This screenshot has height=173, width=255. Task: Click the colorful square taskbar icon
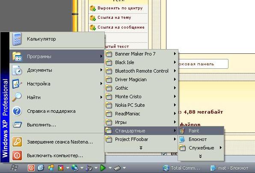coord(61,168)
